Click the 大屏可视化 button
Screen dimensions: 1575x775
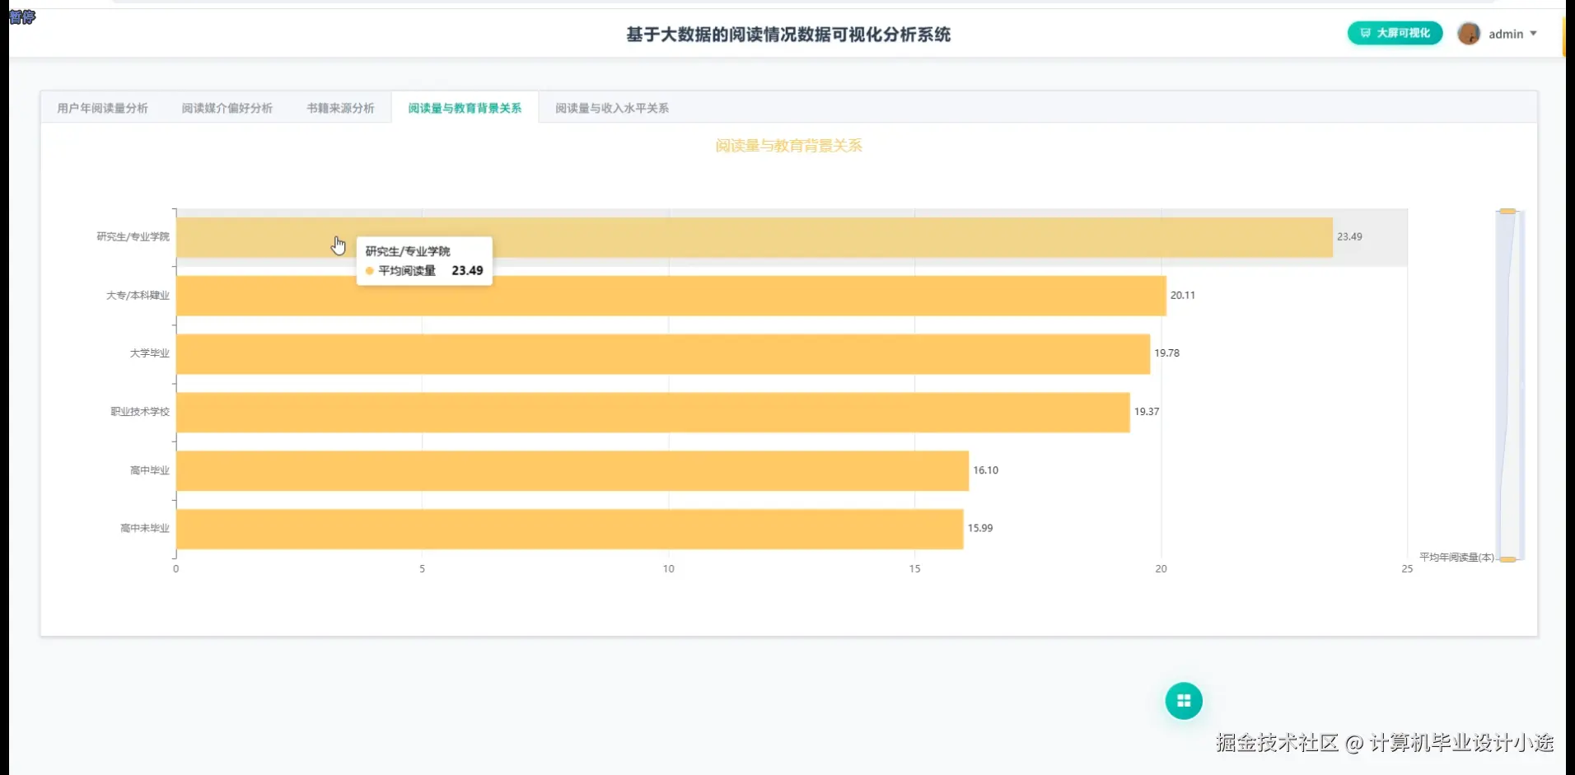pos(1394,34)
